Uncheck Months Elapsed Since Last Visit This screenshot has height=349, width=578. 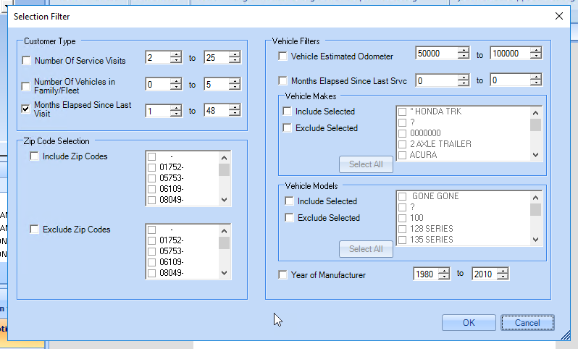pyautogui.click(x=27, y=110)
